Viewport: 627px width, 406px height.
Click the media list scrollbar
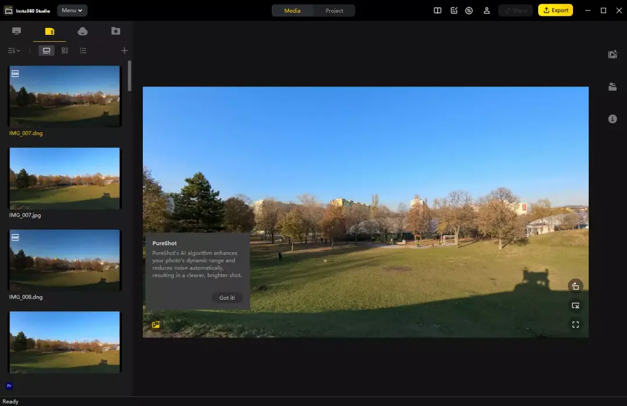pos(129,76)
